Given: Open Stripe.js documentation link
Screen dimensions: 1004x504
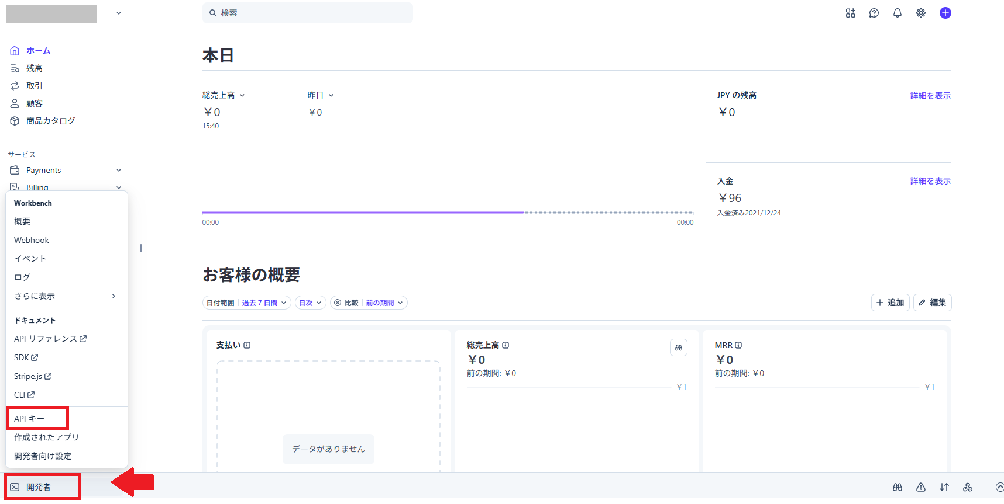Looking at the screenshot, I should tap(33, 376).
